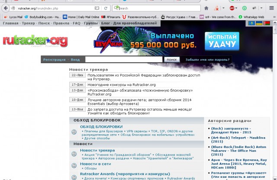Open Lycos Mail bookmark
The width and height of the screenshot is (277, 180).
coord(13,17)
